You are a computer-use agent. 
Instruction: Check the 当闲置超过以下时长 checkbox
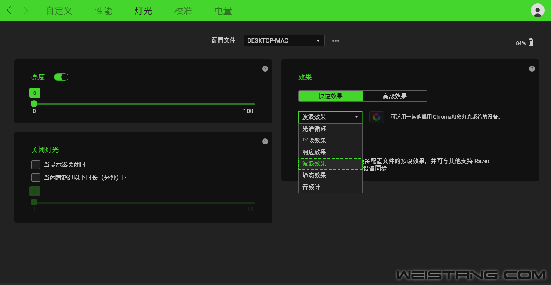pos(36,178)
